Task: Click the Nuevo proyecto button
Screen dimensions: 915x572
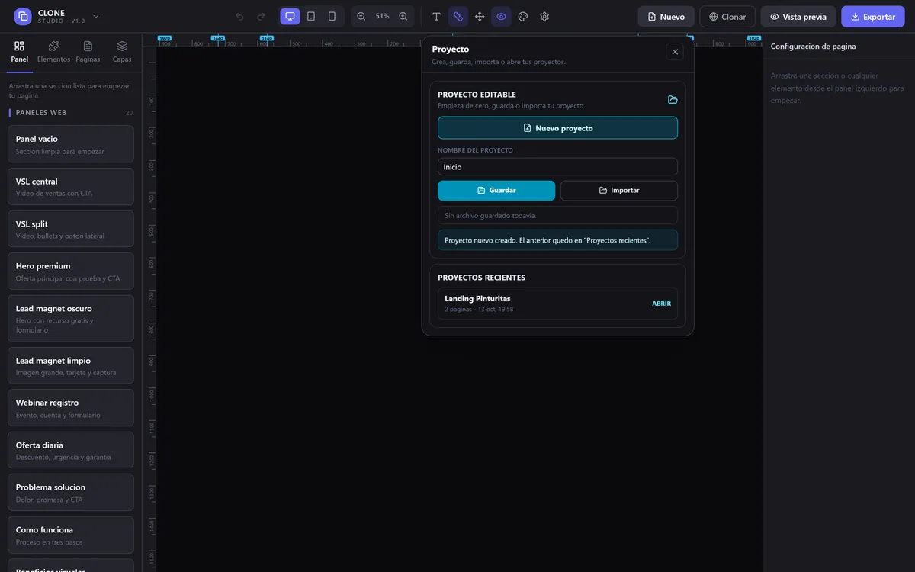Action: point(557,128)
